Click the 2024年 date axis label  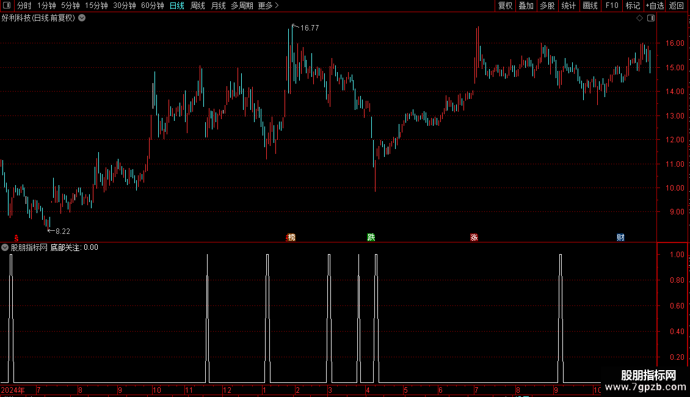click(x=13, y=390)
